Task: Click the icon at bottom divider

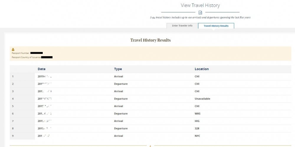Action: tap(150, 146)
